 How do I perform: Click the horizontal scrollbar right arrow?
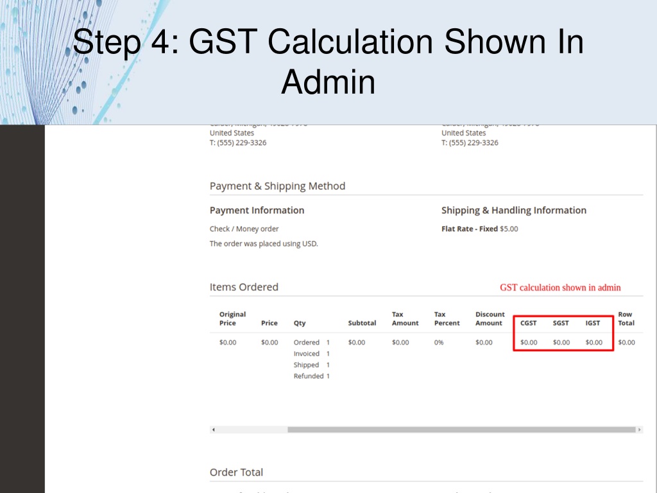click(640, 429)
